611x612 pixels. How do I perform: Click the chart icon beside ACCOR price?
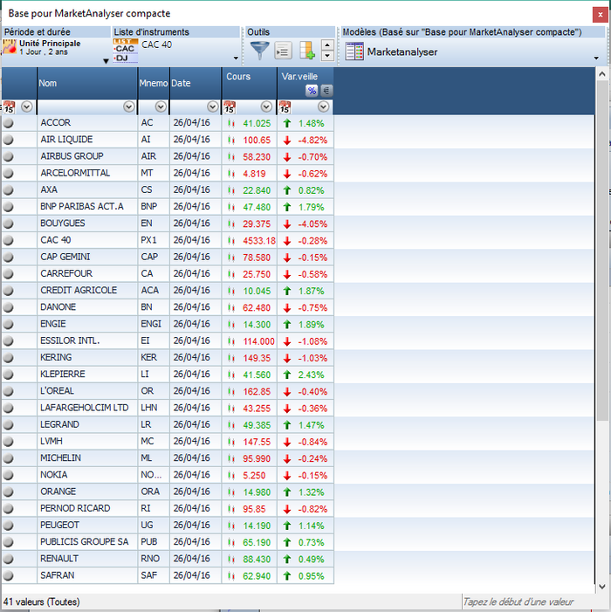[231, 123]
